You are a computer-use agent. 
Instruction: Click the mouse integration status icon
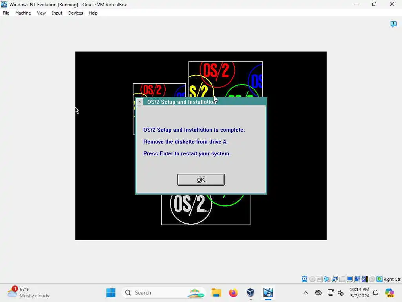point(372,279)
